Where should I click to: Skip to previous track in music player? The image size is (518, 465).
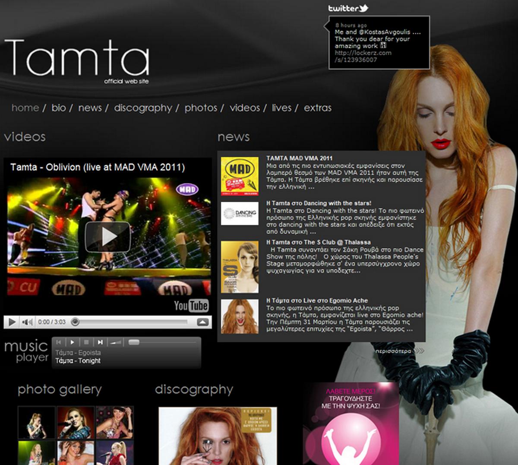click(59, 342)
